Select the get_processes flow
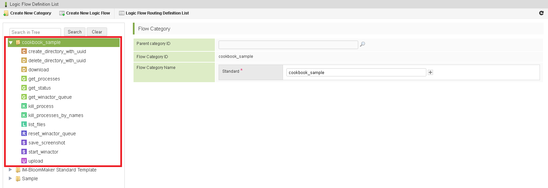The width and height of the screenshot is (548, 188). (x=44, y=79)
